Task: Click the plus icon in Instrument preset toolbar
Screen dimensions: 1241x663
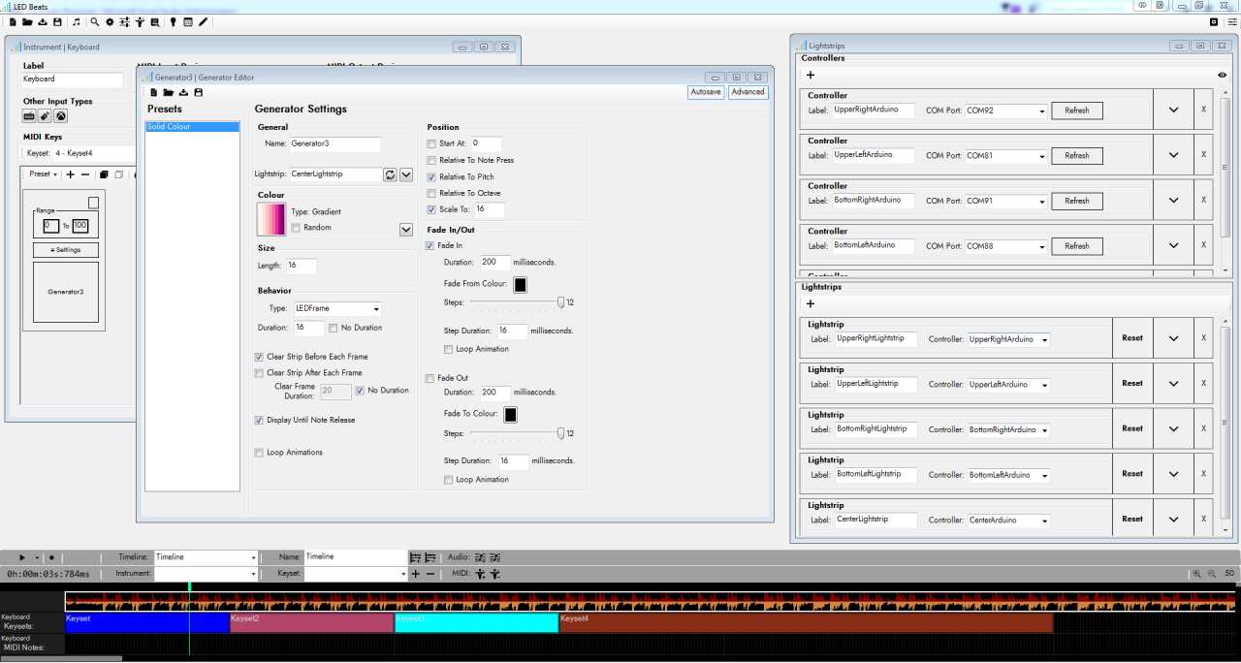Action: point(70,174)
